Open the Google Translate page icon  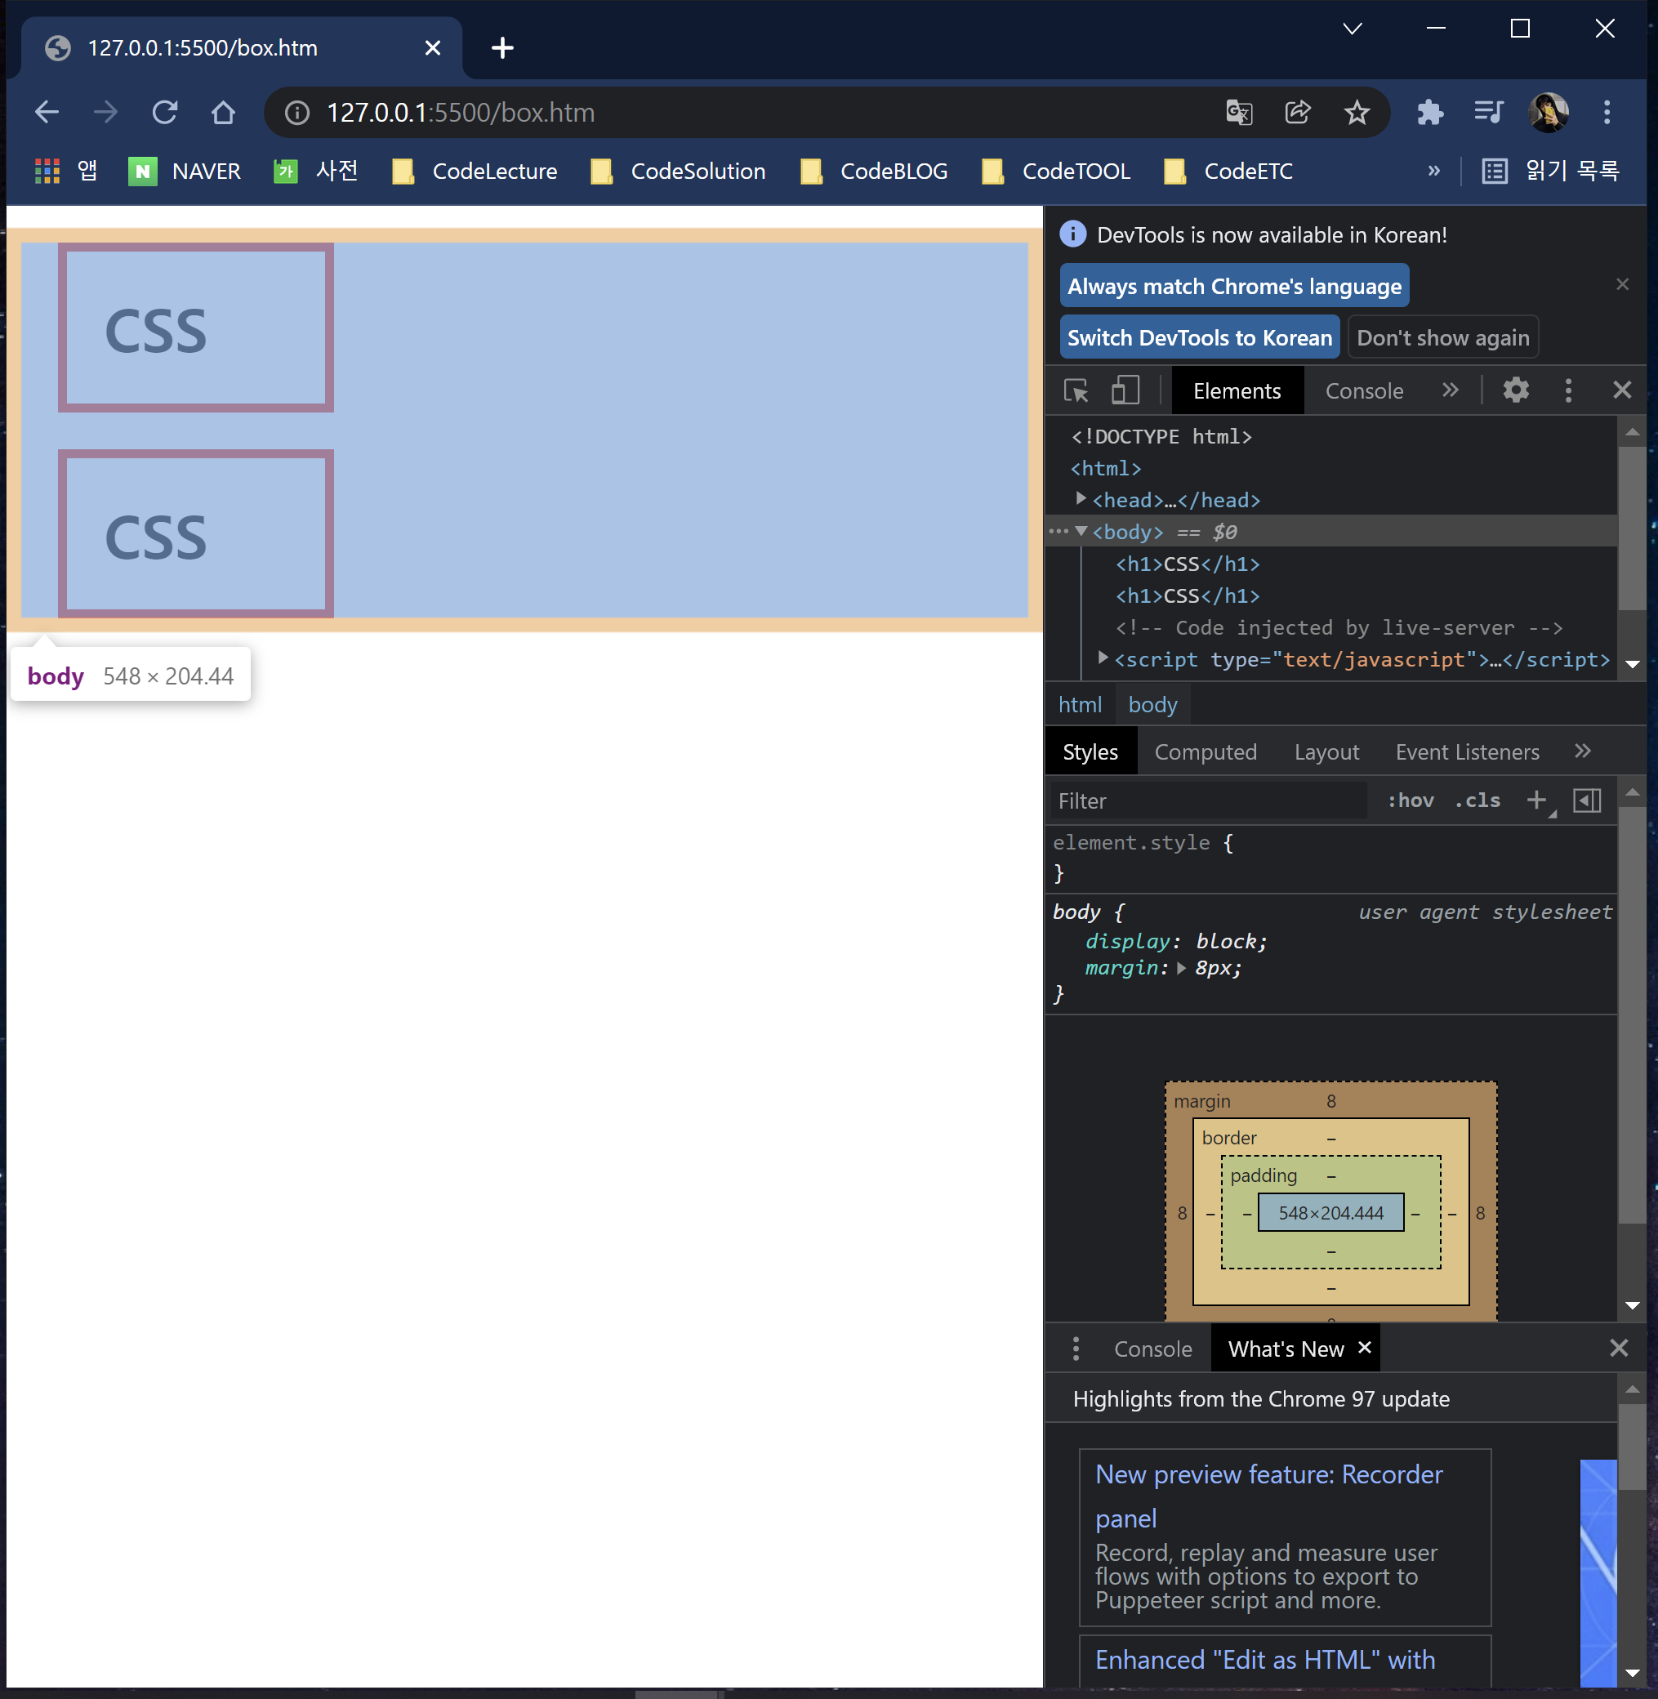1239,113
